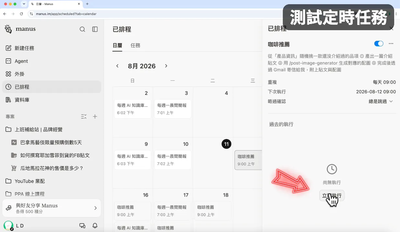Open 略過確認 dropdown 總是跳過

tap(381, 101)
